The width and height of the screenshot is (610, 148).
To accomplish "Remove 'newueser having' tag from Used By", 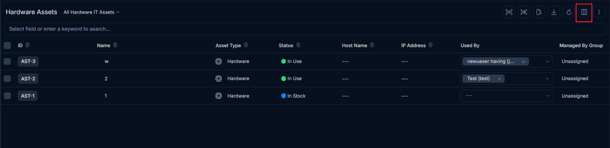I will [x=523, y=62].
